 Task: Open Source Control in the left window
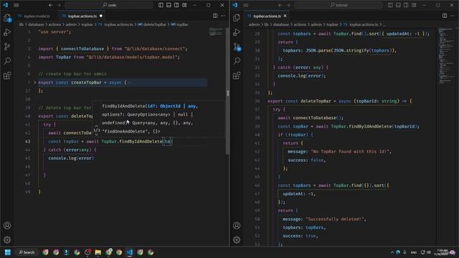[7, 47]
